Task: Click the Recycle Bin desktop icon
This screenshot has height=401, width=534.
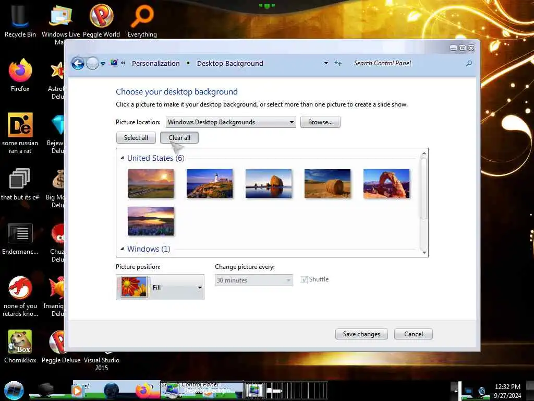Action: tap(20, 20)
